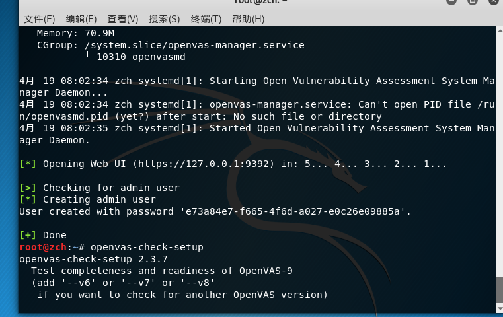Image resolution: width=503 pixels, height=317 pixels.
Task: Click the [*] Opening Web UI marker
Action: click(28, 164)
